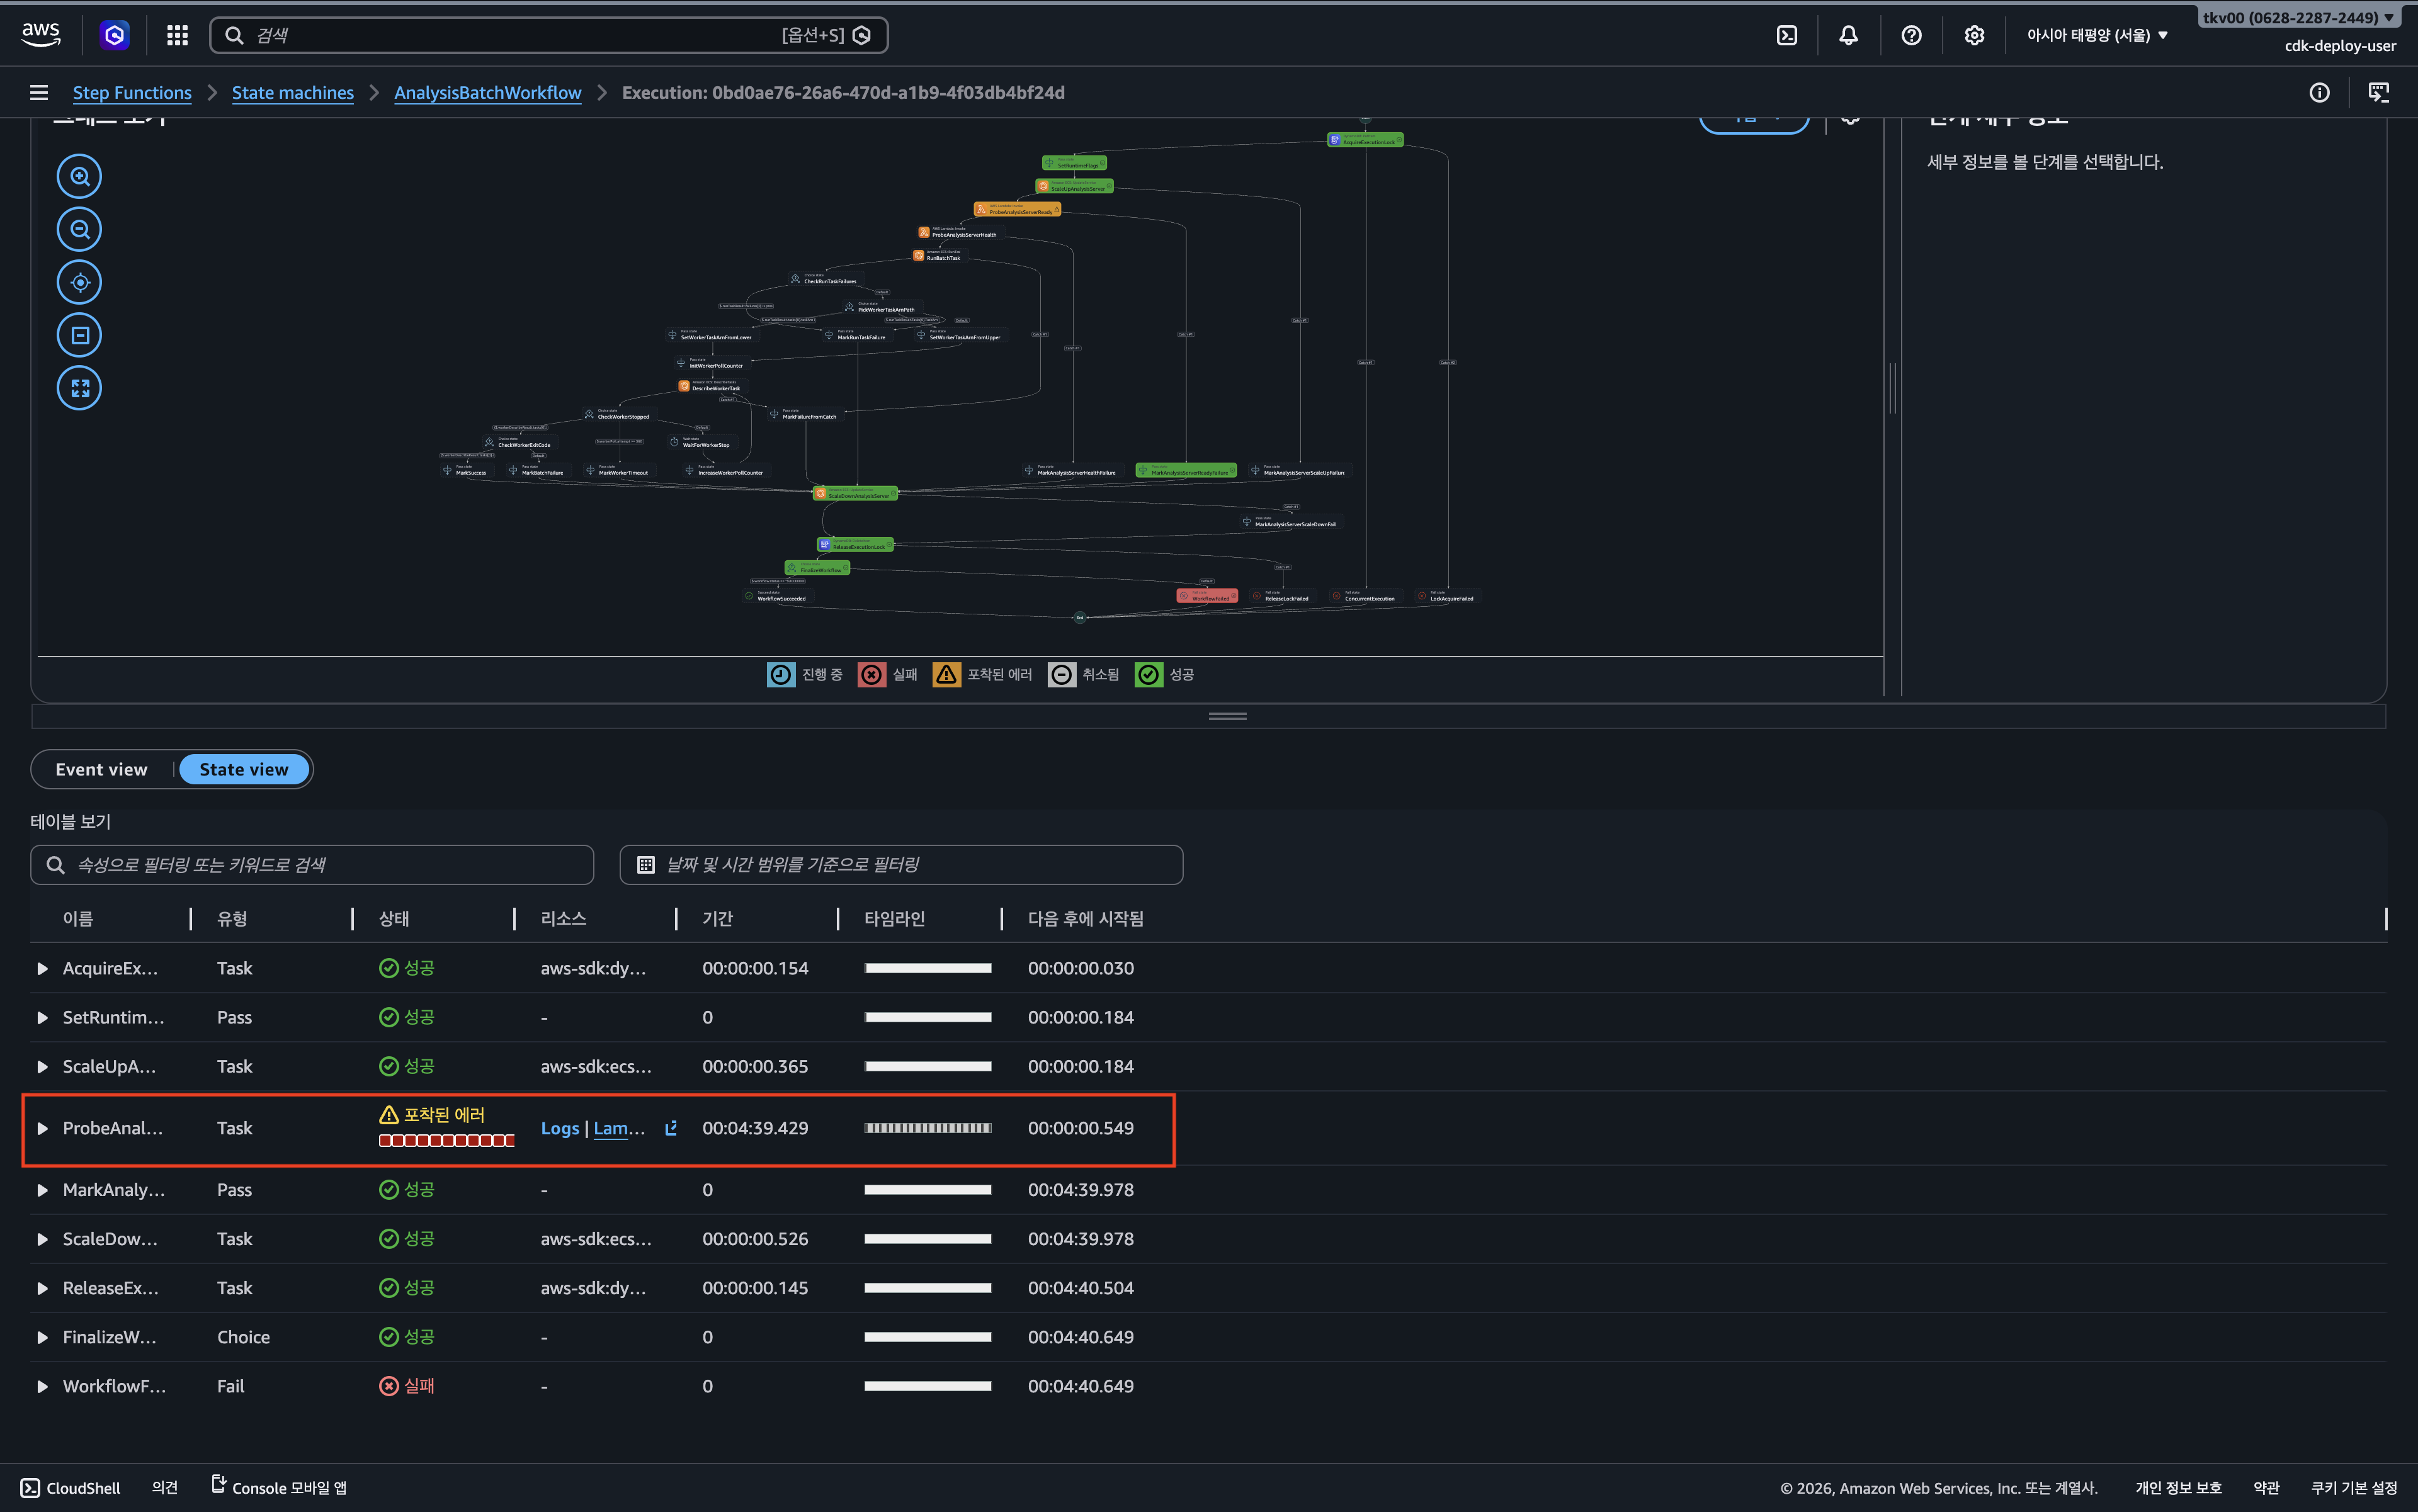Image resolution: width=2418 pixels, height=1512 pixels.
Task: Open CloudShell from the top bar
Action: point(1786,35)
